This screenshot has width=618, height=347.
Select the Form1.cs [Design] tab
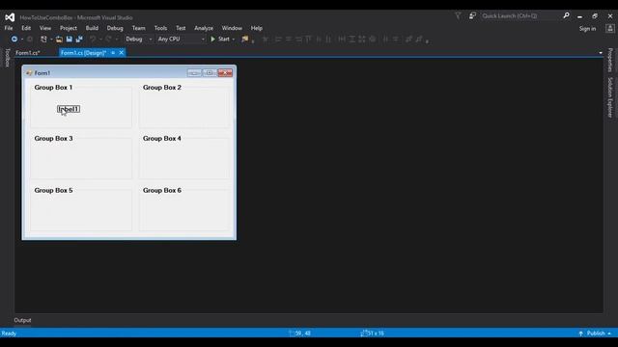(x=83, y=53)
